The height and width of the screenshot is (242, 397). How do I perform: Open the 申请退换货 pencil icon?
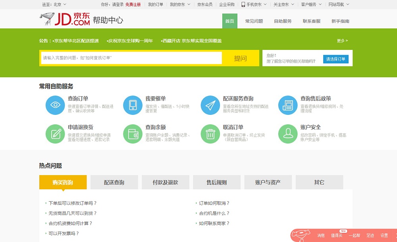(55, 134)
